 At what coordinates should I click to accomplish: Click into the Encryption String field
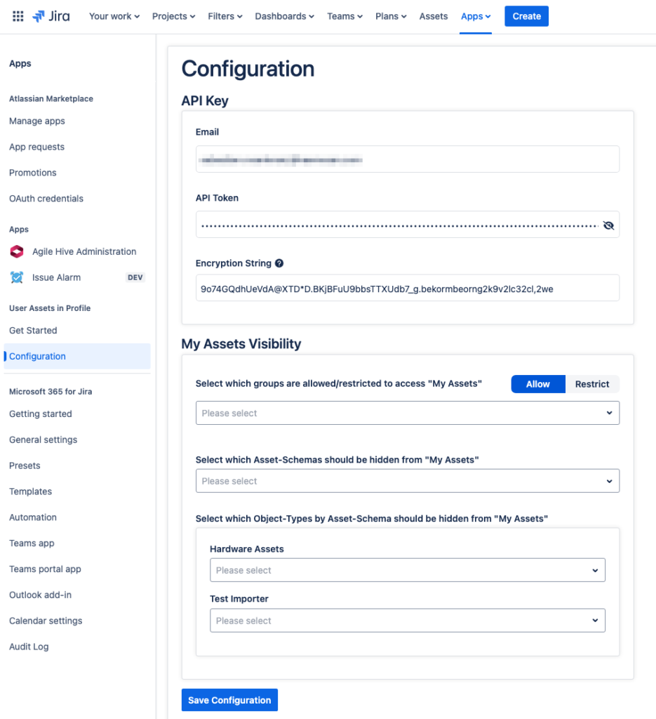(x=407, y=288)
